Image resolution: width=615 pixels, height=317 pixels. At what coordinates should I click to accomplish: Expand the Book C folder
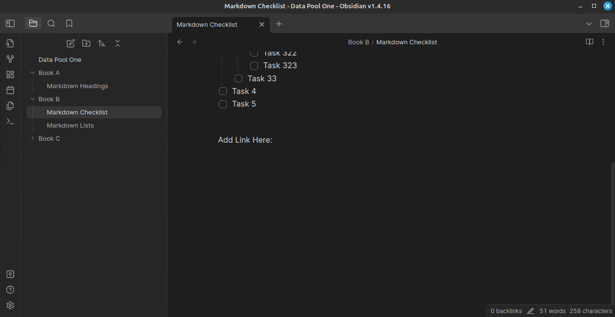[33, 138]
